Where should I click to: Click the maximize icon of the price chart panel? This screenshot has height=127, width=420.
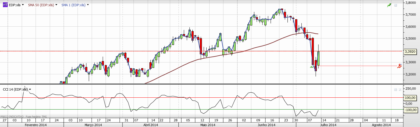tap(396, 5)
